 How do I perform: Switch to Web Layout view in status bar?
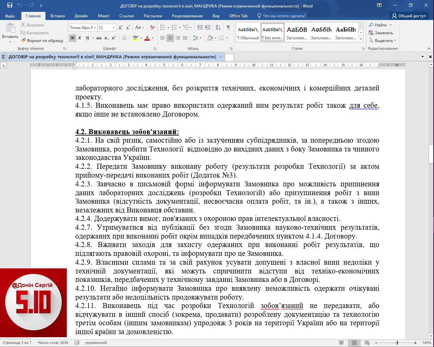tap(367, 343)
